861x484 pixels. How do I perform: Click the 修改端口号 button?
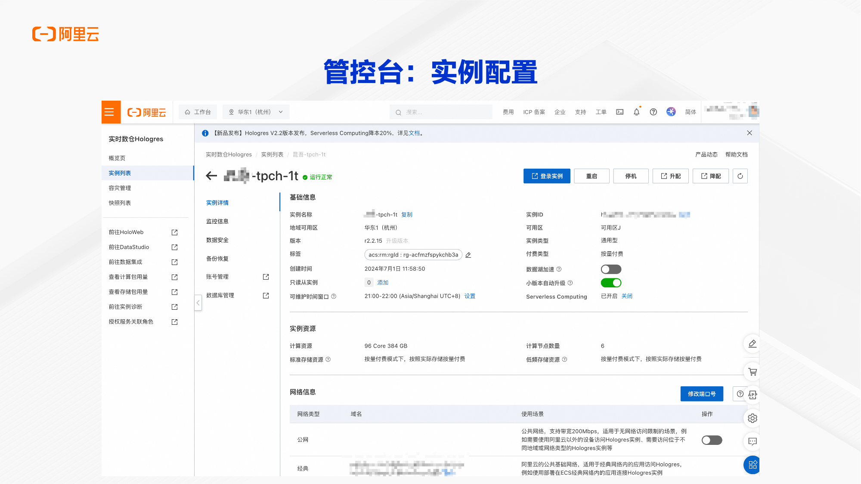[701, 394]
